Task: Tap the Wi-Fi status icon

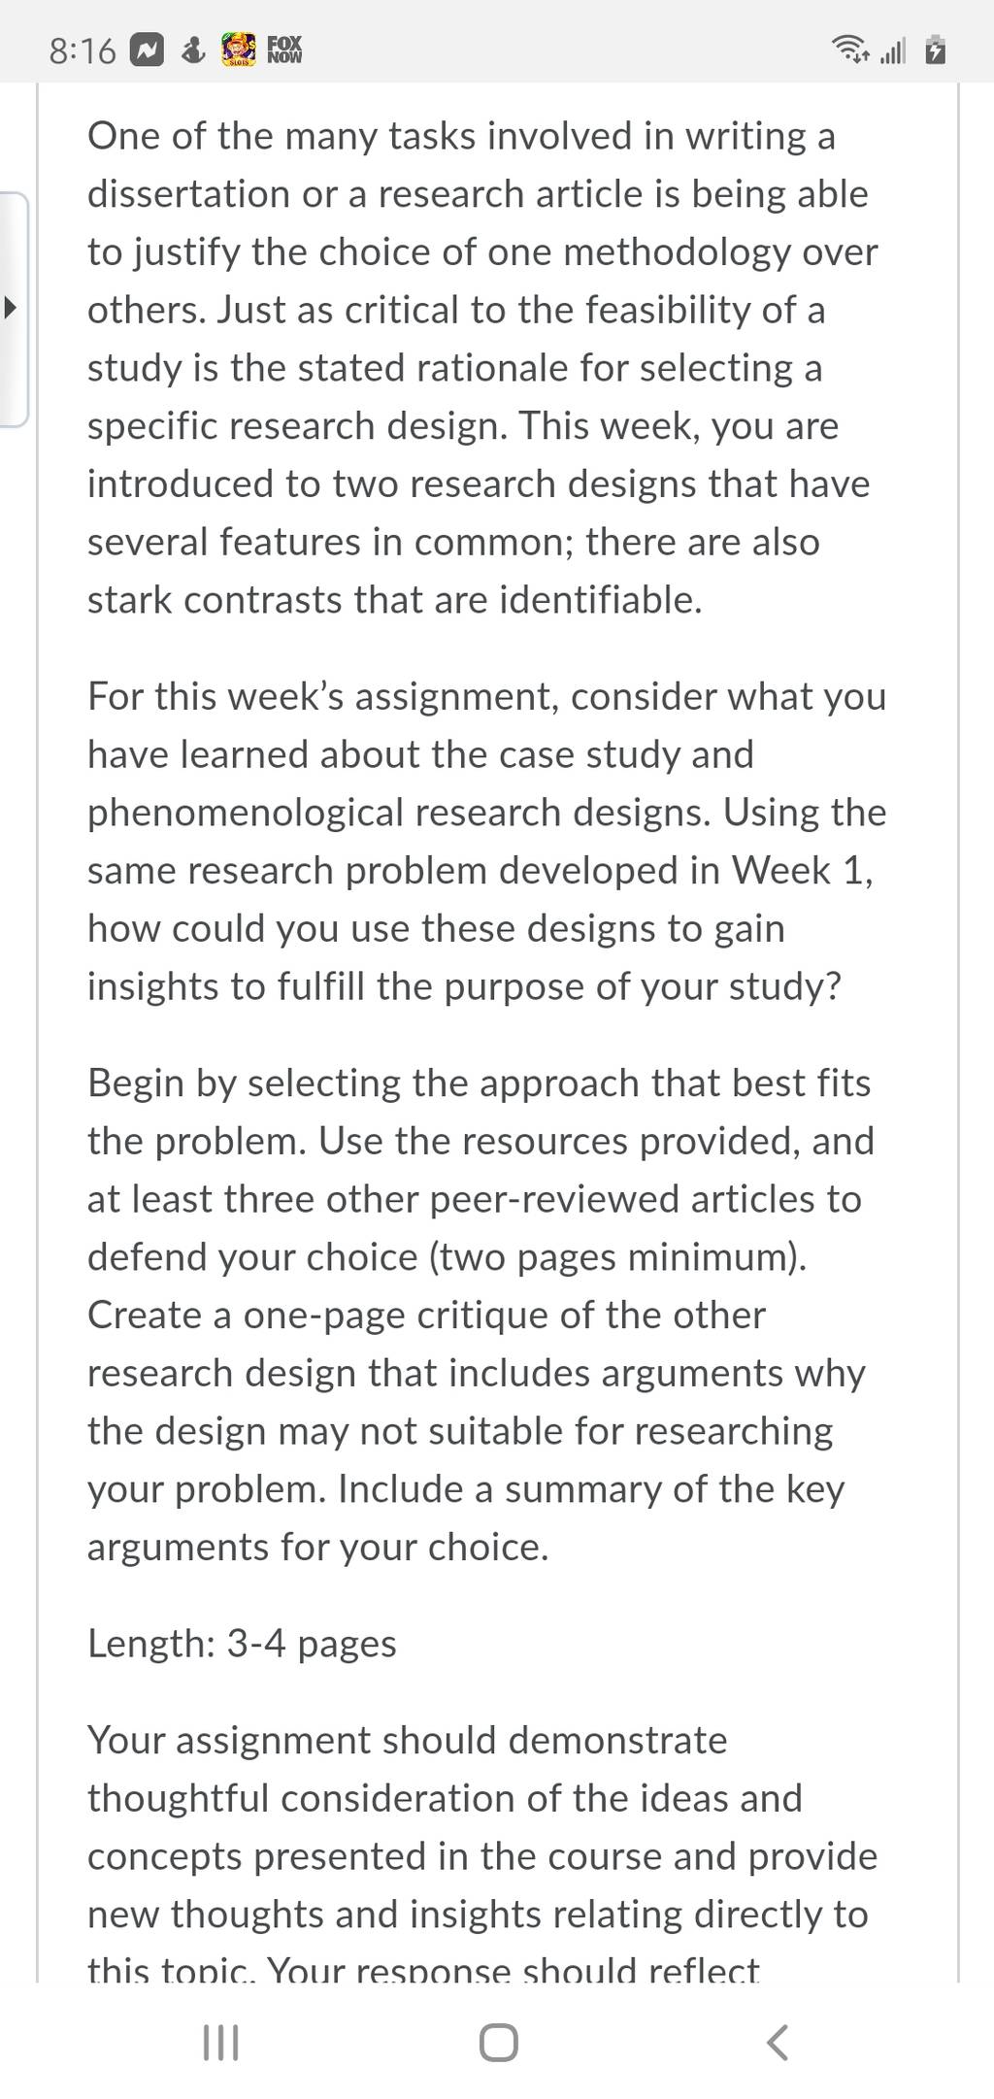Action: click(851, 50)
